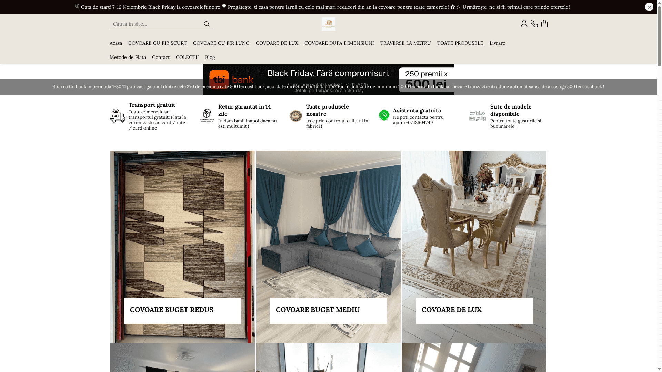
Task: Click the Sute de modele grid icon
Action: click(477, 116)
